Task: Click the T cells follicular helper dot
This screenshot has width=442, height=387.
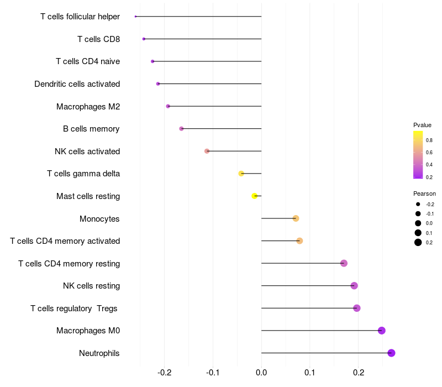Action: click(135, 17)
